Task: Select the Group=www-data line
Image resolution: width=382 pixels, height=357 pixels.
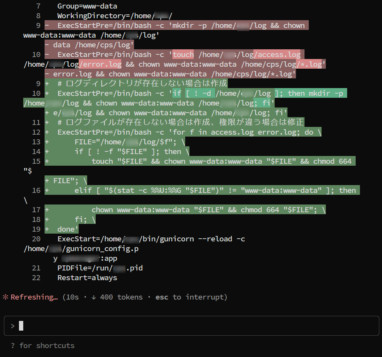Action: [x=87, y=6]
